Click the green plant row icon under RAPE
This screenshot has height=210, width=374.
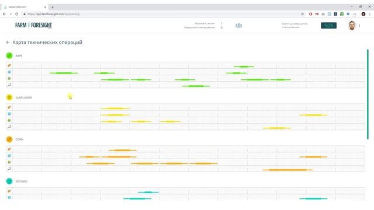(x=9, y=78)
